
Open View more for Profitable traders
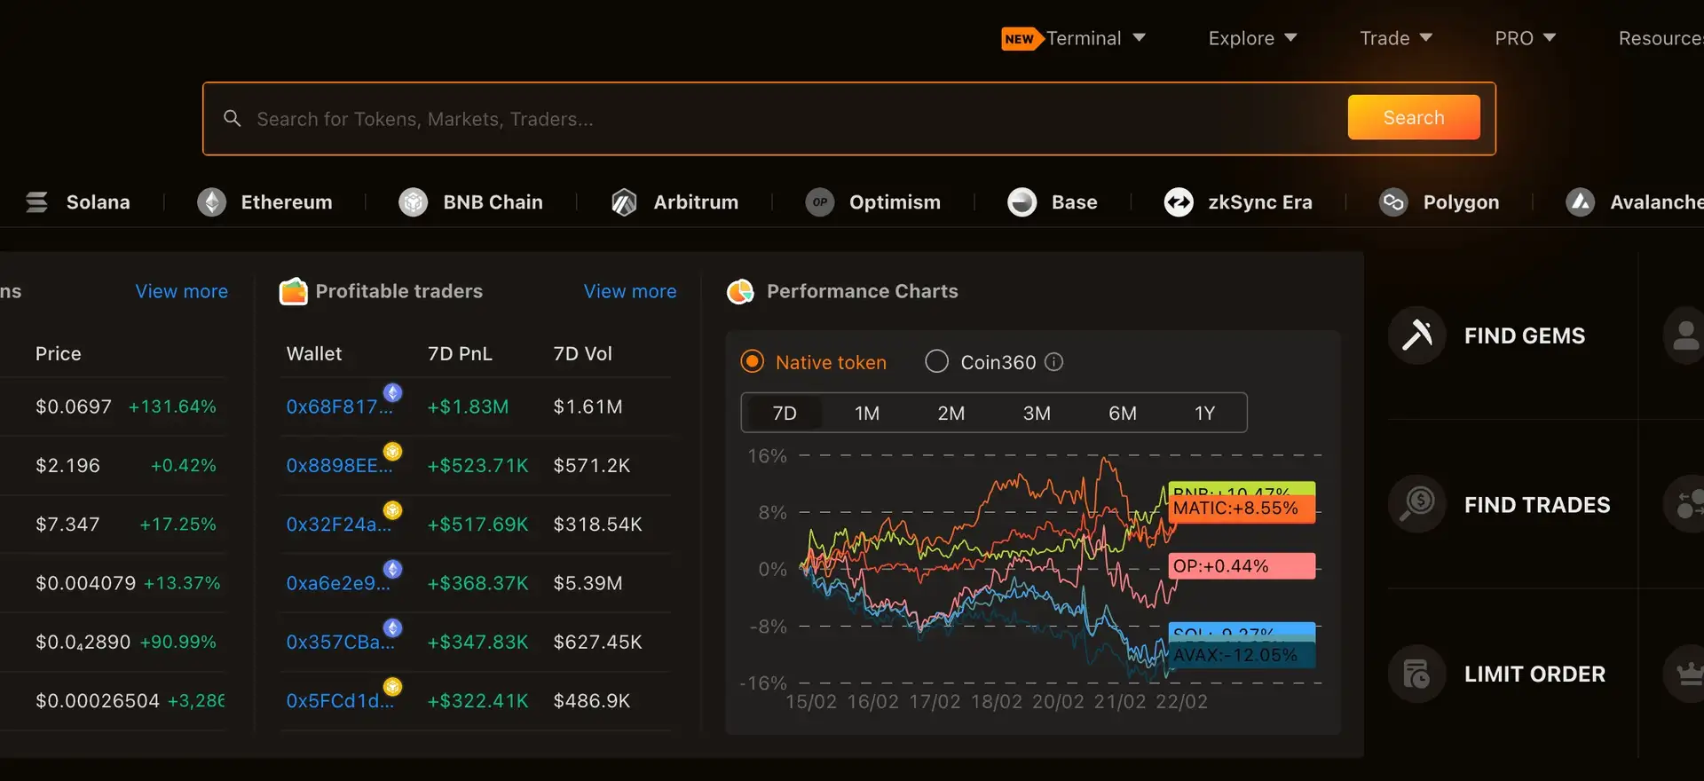tap(629, 291)
